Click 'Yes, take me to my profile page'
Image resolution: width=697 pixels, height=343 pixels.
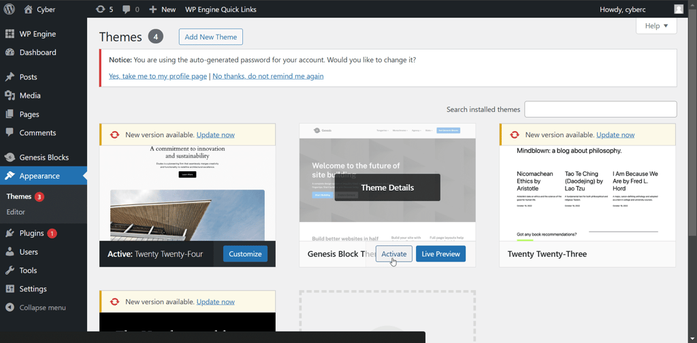pyautogui.click(x=158, y=76)
